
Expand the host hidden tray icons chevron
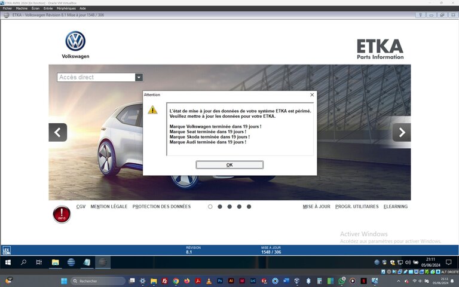point(399,281)
